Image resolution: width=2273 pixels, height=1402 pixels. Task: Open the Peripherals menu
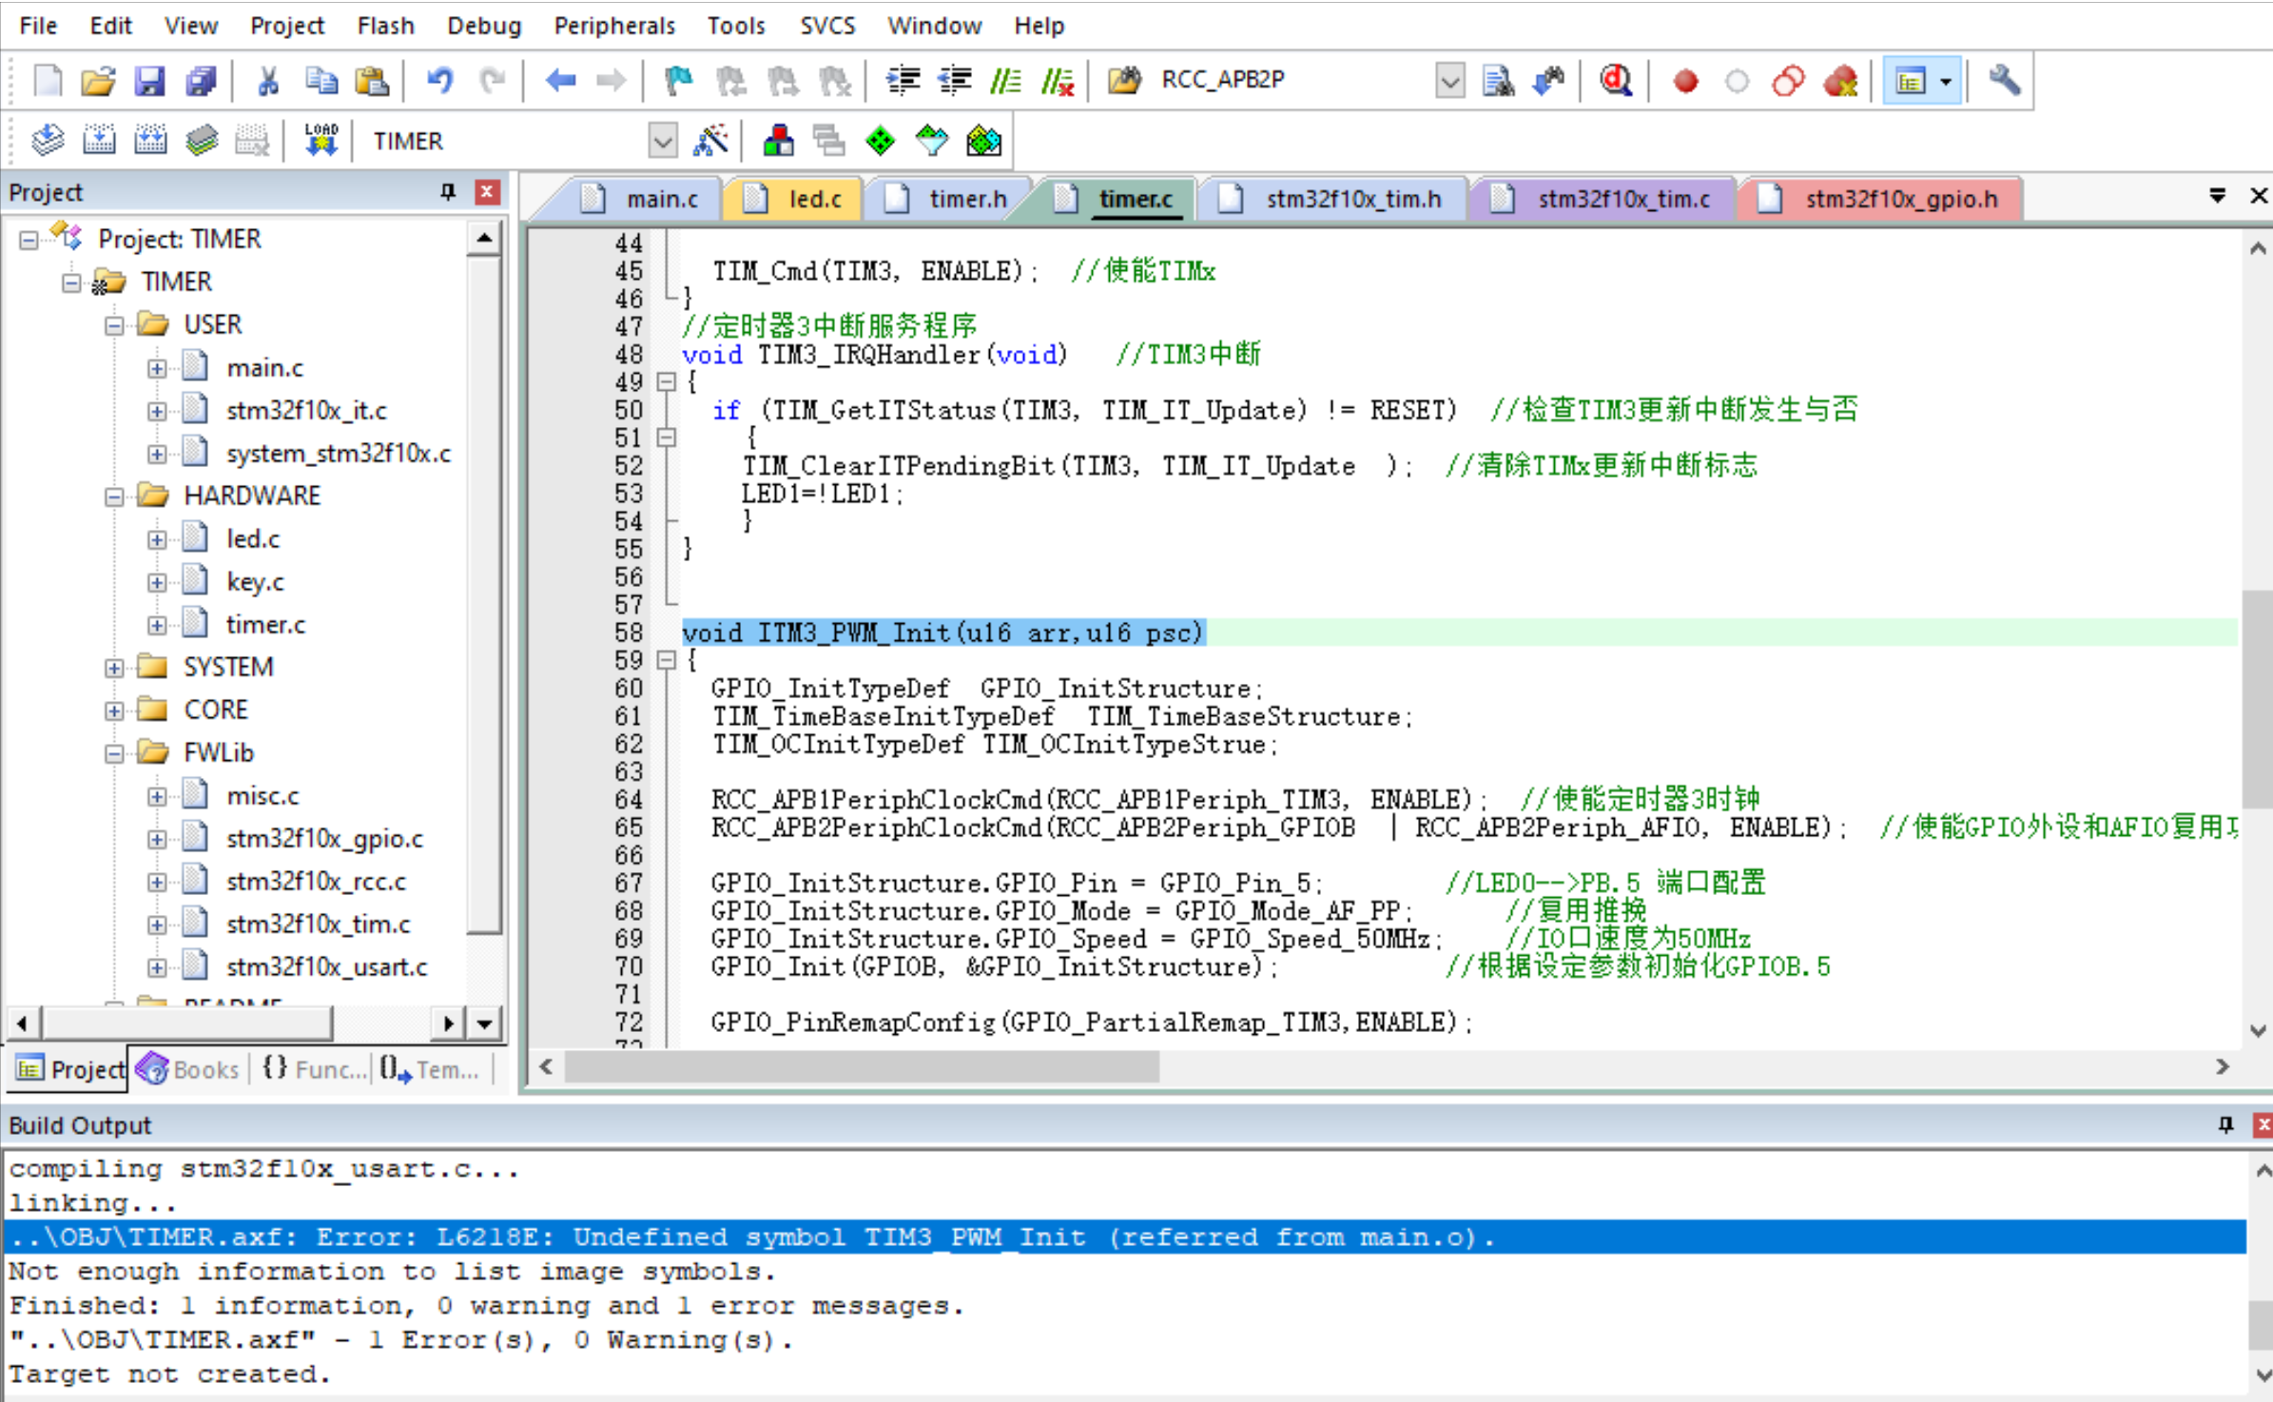pyautogui.click(x=613, y=26)
